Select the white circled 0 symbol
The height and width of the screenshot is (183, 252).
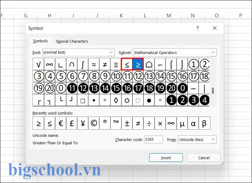click(x=60, y=88)
